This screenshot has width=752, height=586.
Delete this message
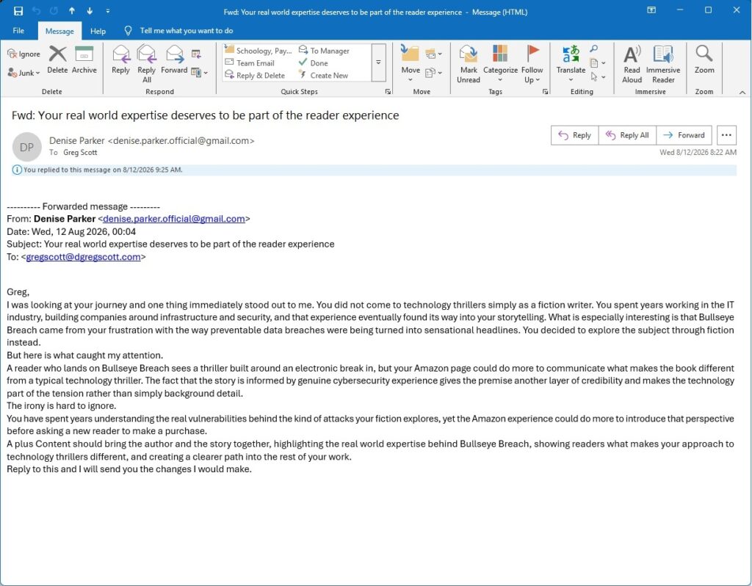(x=57, y=60)
